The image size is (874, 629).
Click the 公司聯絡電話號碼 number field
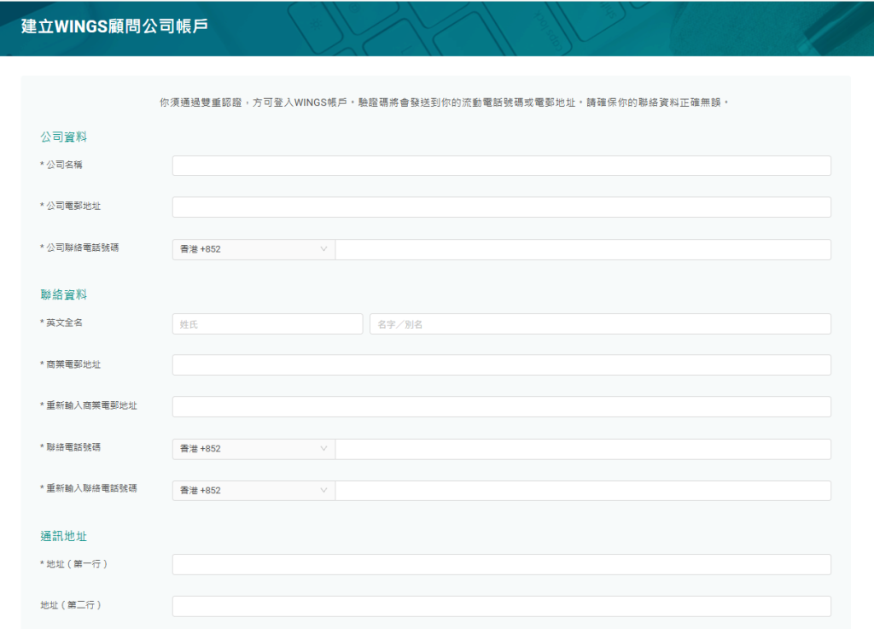(x=583, y=249)
